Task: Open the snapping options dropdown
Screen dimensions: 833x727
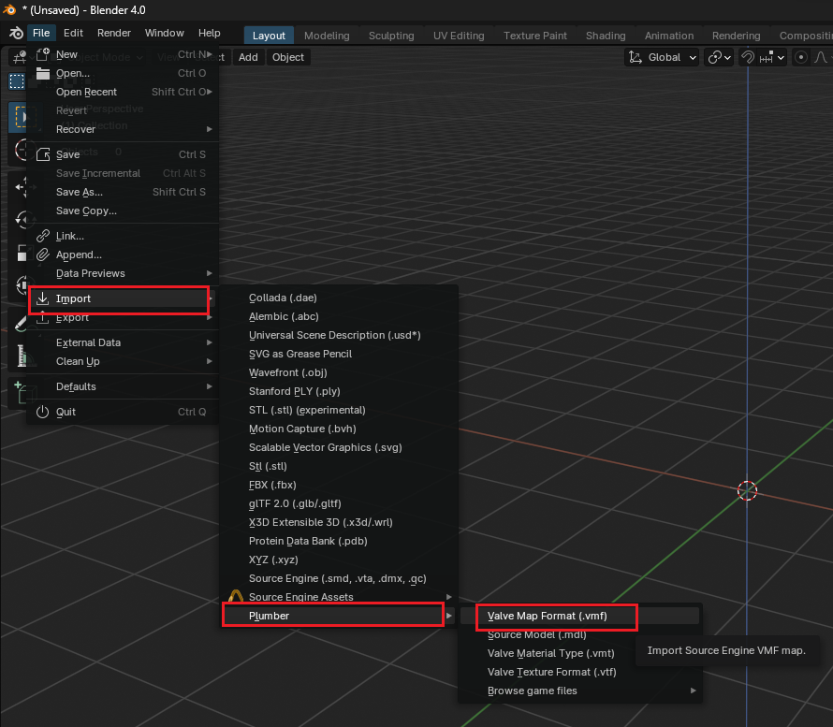Action: (772, 57)
